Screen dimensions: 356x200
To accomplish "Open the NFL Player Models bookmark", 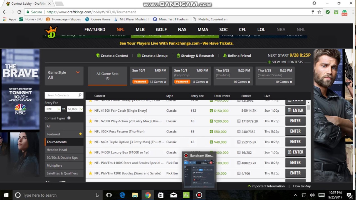I will 132,19.
